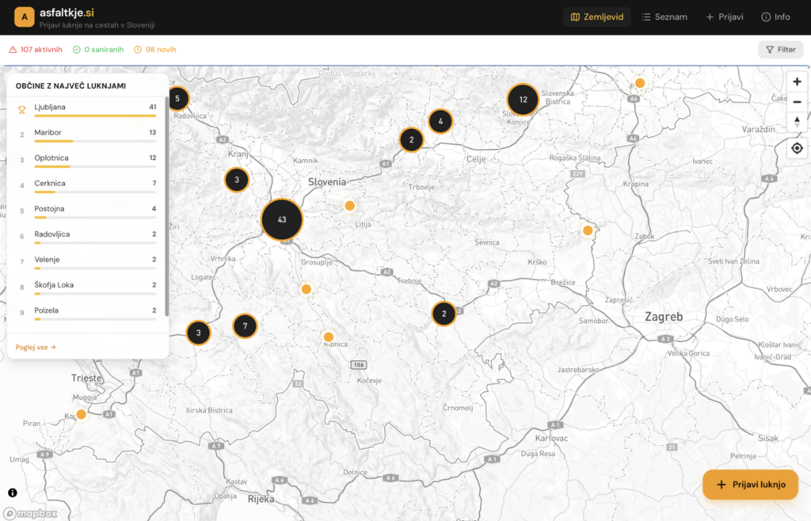The height and width of the screenshot is (521, 811).
Task: Select the 12 potholes cluster marker
Action: point(523,100)
